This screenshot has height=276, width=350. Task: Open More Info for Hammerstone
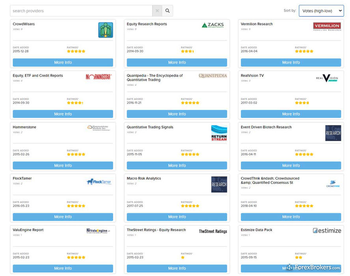[63, 166]
